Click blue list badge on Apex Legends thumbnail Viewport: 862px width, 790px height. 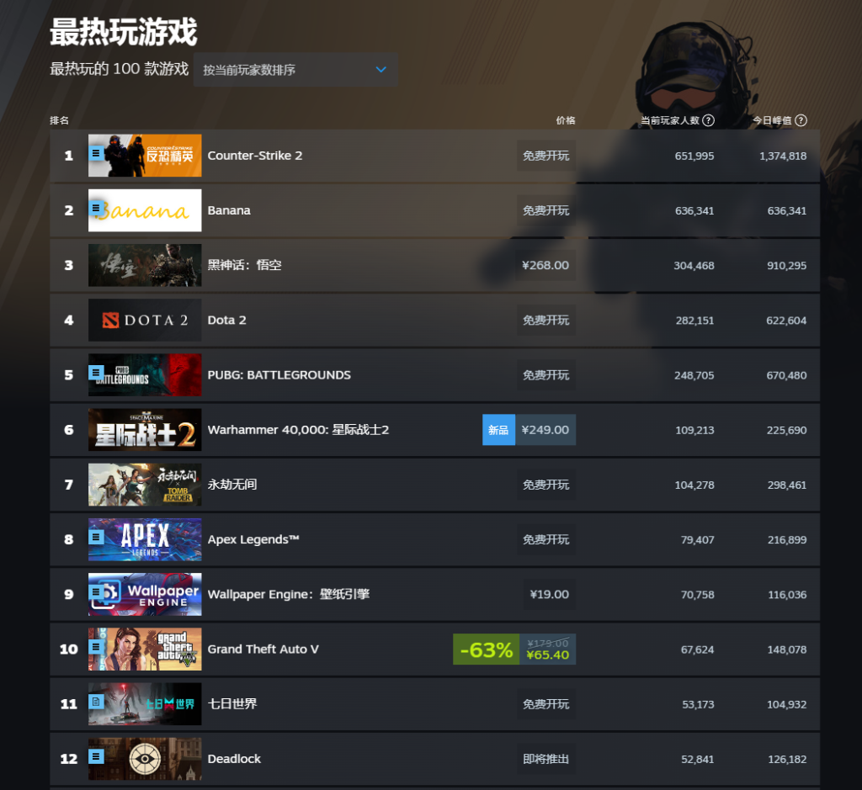pos(96,537)
